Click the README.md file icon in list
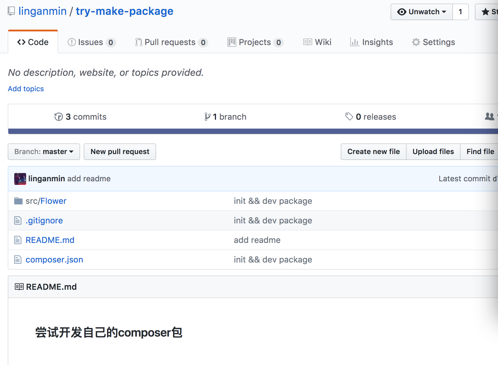Image resolution: width=498 pixels, height=365 pixels. click(x=18, y=240)
